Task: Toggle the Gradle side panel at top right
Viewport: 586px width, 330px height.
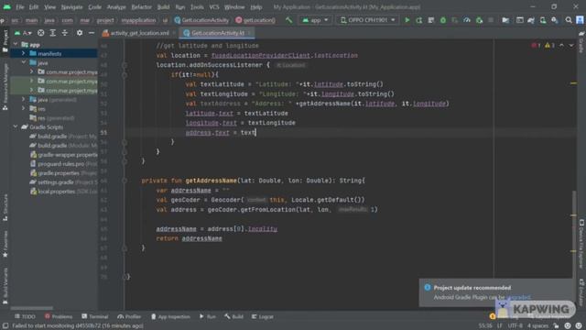Action: 581,42
